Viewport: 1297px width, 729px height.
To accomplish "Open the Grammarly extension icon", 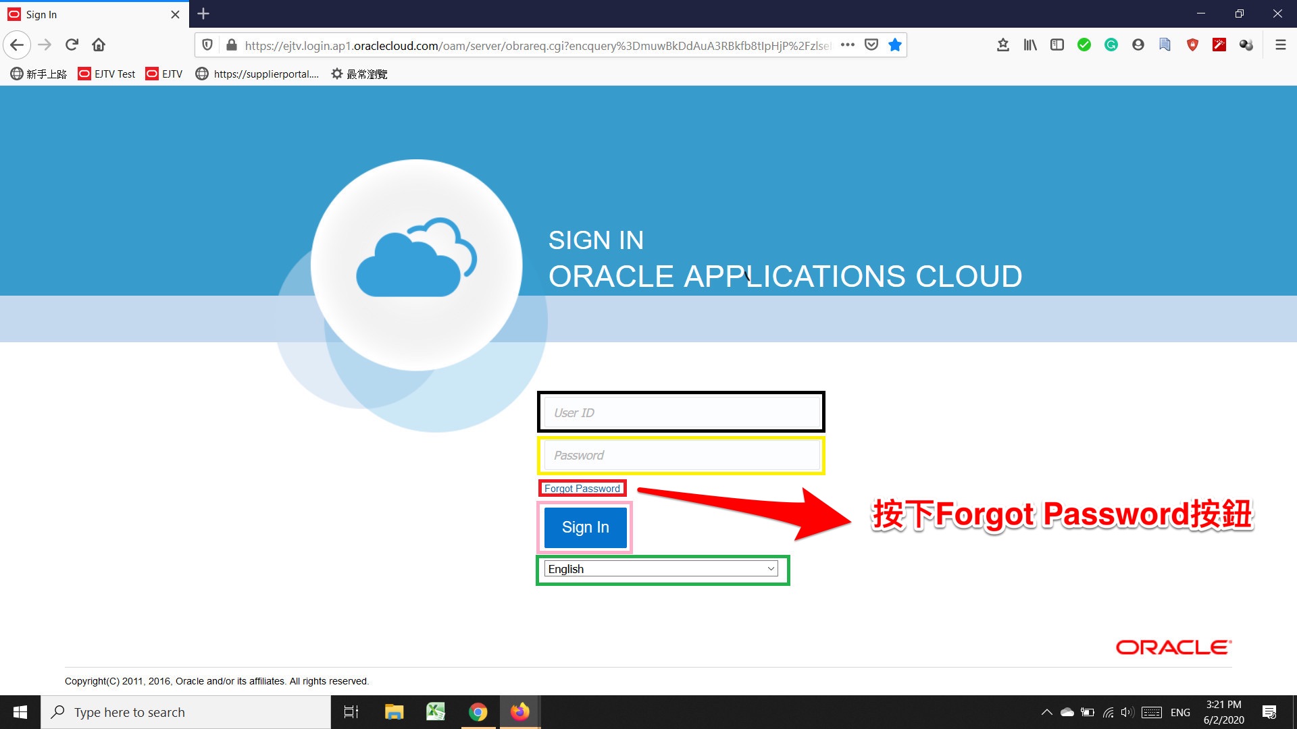I will [x=1111, y=45].
